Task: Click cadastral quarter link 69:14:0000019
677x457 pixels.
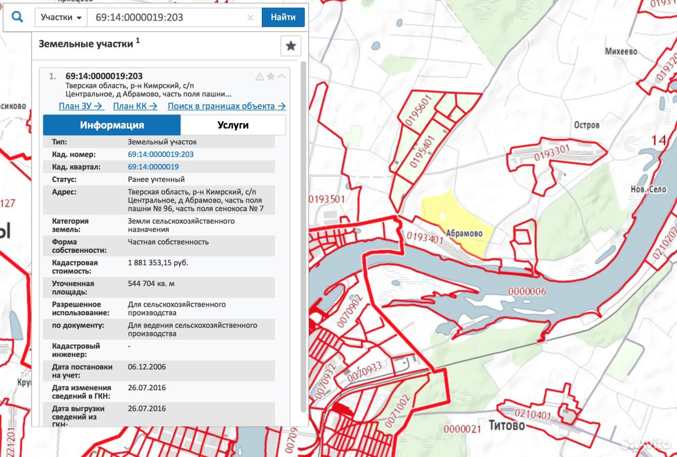Action: [x=153, y=167]
